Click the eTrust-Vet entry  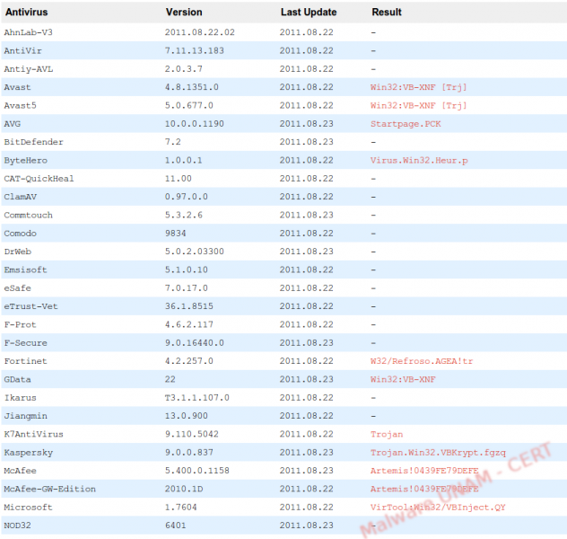31,306
